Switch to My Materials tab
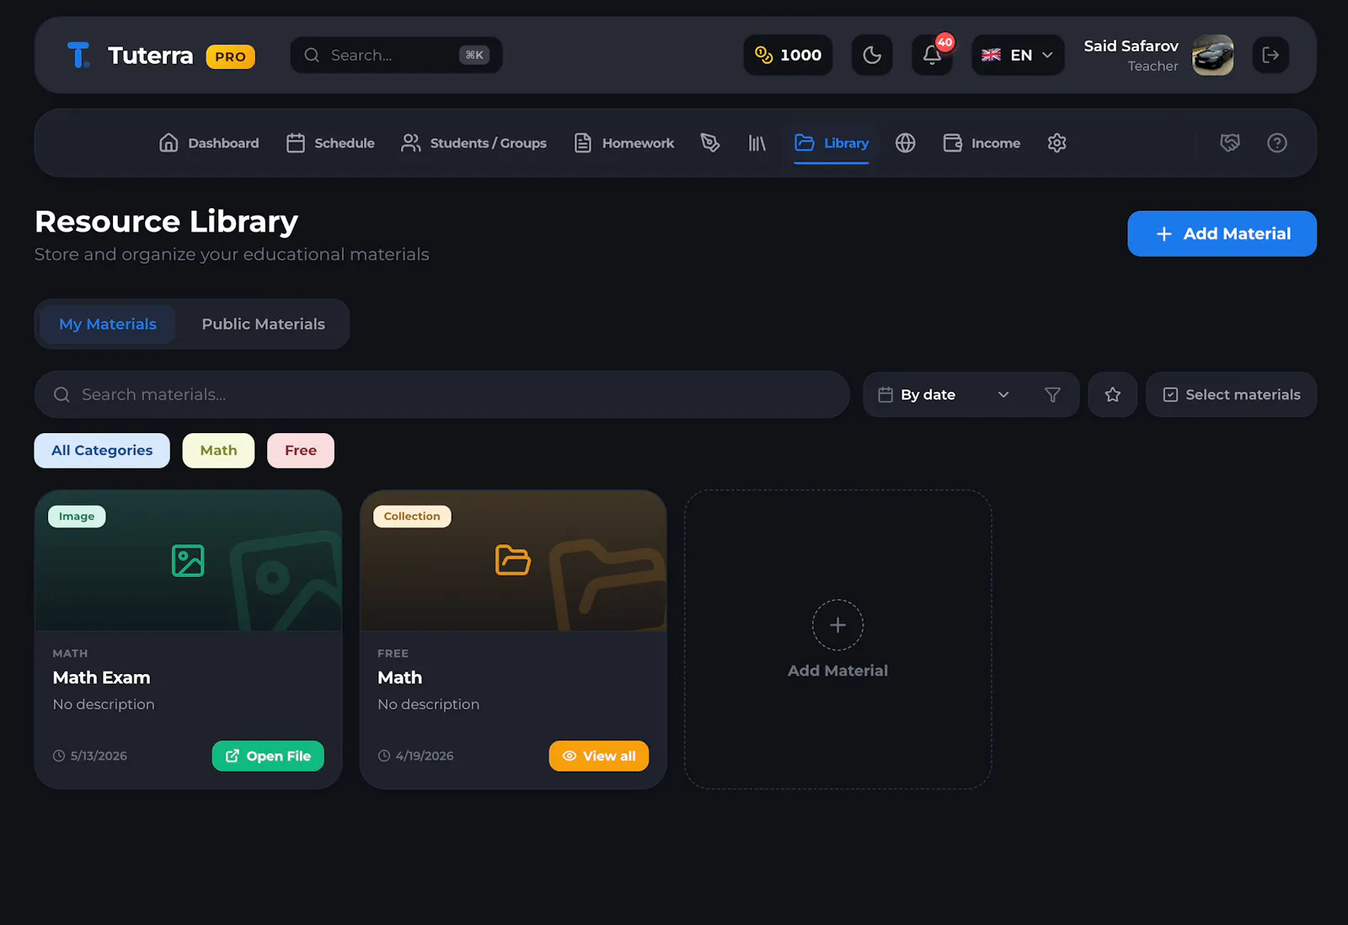This screenshot has height=925, width=1348. pyautogui.click(x=108, y=324)
